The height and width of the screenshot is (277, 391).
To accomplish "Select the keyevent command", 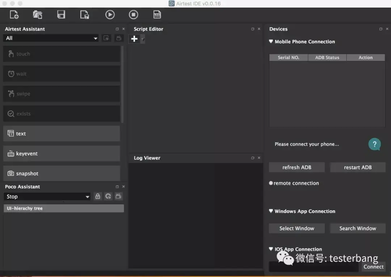I will (x=62, y=153).
